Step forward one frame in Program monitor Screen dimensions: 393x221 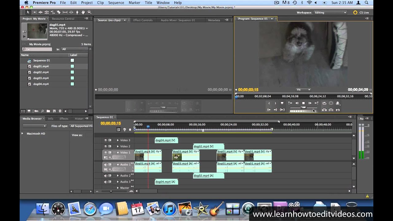coord(310,103)
